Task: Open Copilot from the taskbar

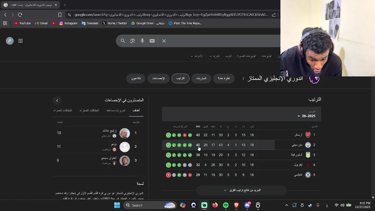Action: (x=183, y=205)
